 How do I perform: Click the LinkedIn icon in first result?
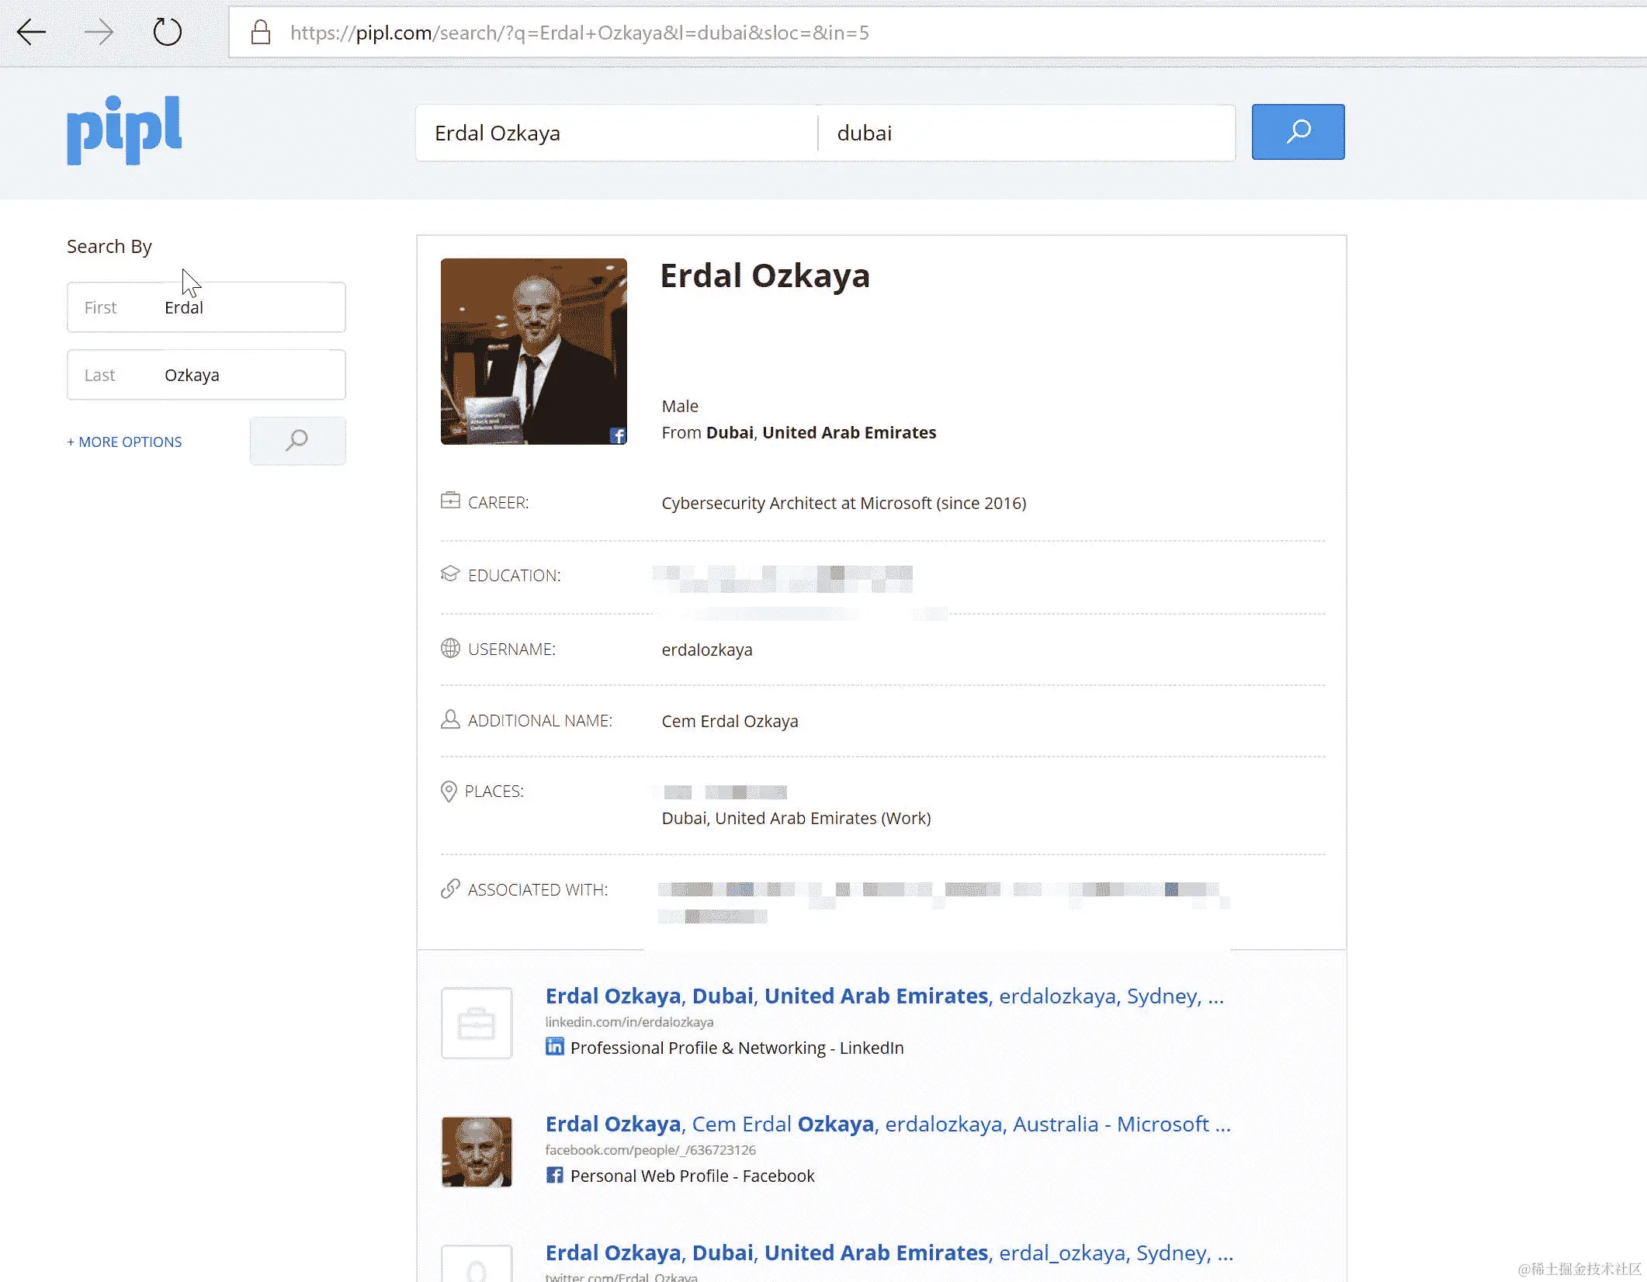point(554,1047)
